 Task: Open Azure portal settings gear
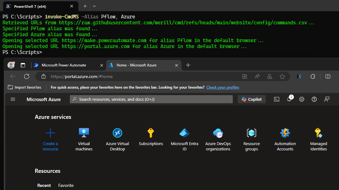click(302, 99)
